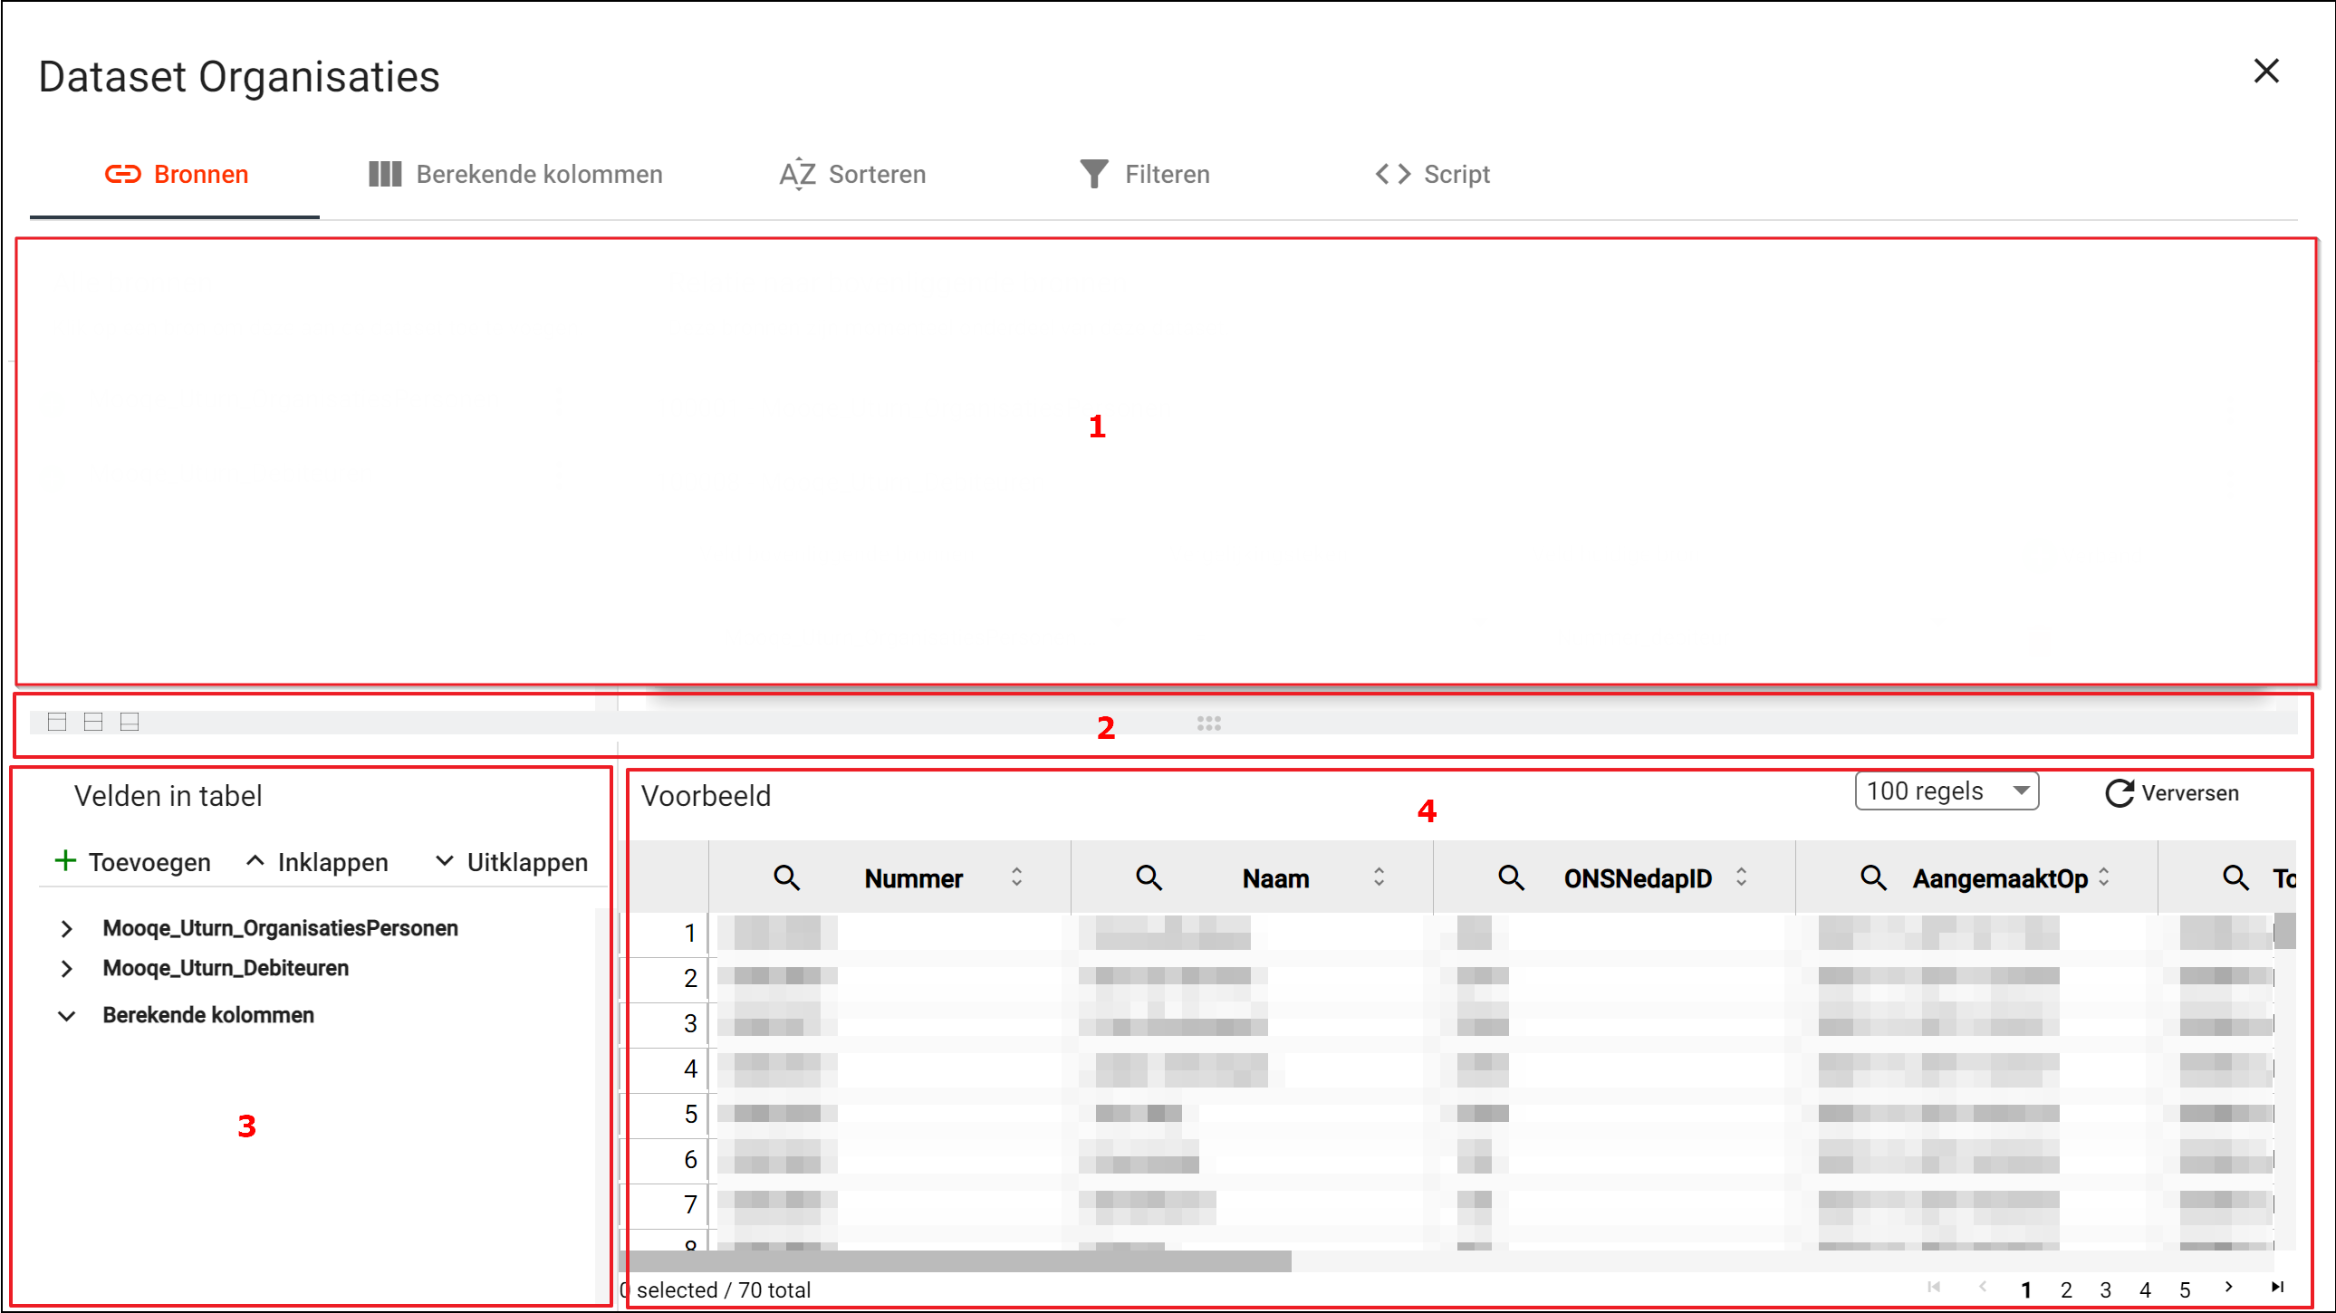Switch to the Sorteren tab

(x=852, y=174)
